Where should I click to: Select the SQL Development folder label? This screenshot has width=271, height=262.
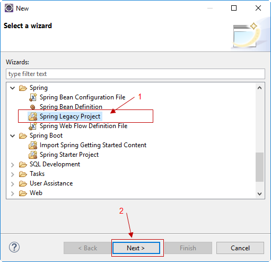coord(55,164)
